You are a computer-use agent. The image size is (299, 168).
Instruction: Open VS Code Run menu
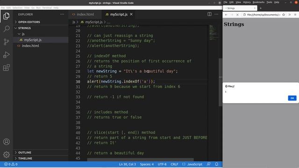[38, 8]
